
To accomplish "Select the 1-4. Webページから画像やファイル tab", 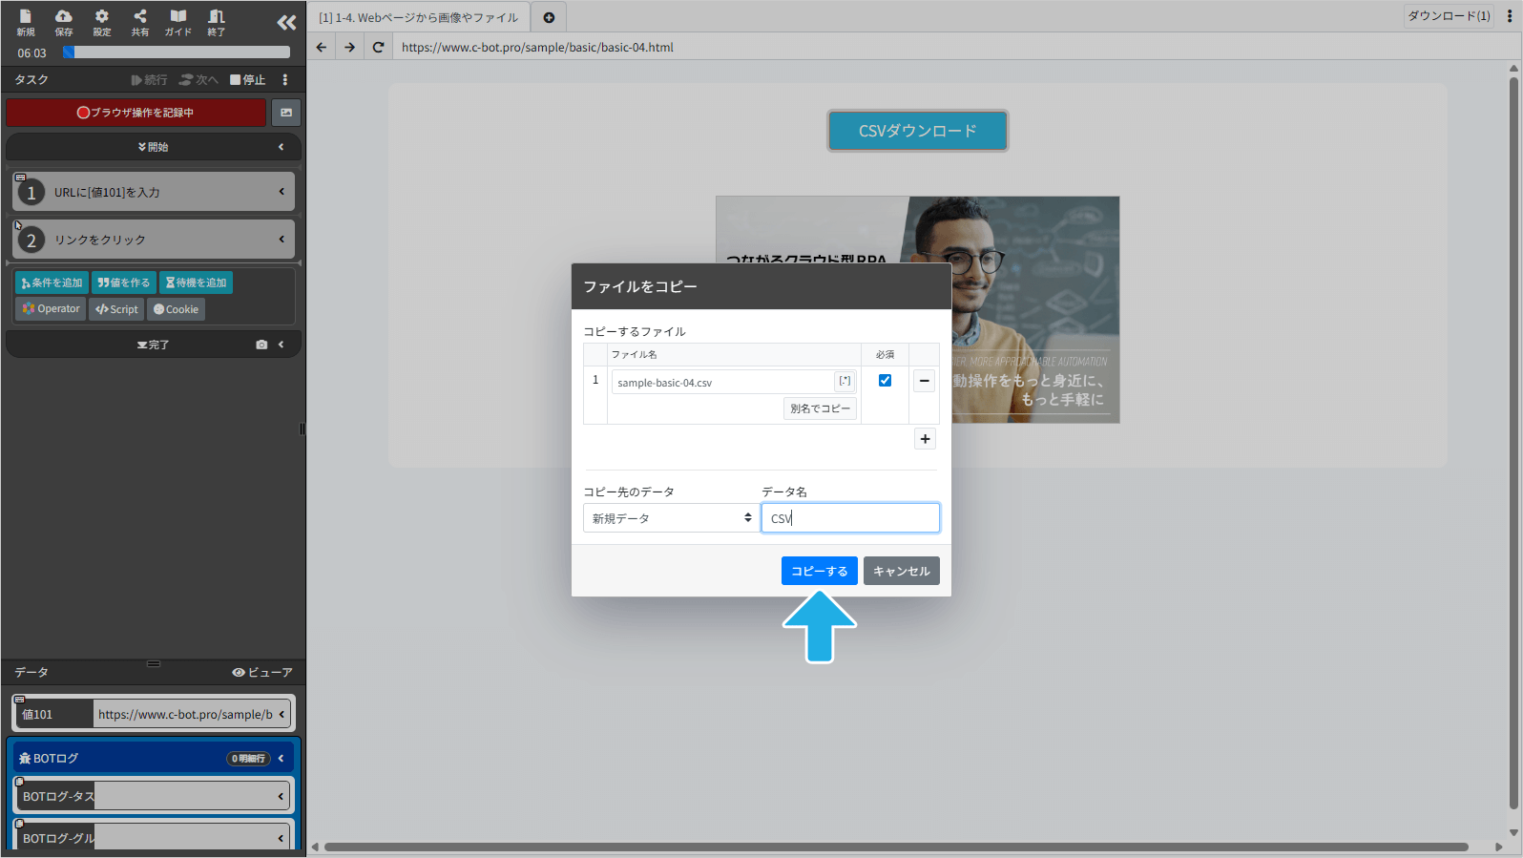I will 418,17.
